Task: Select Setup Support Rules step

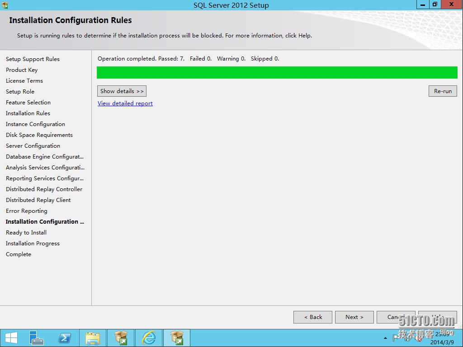Action: pyautogui.click(x=33, y=59)
